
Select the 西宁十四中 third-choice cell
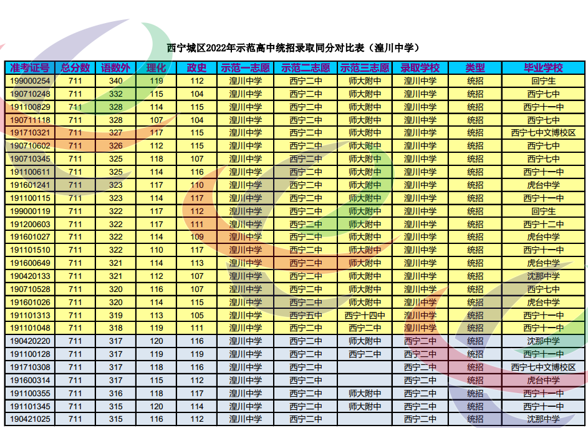coord(365,315)
